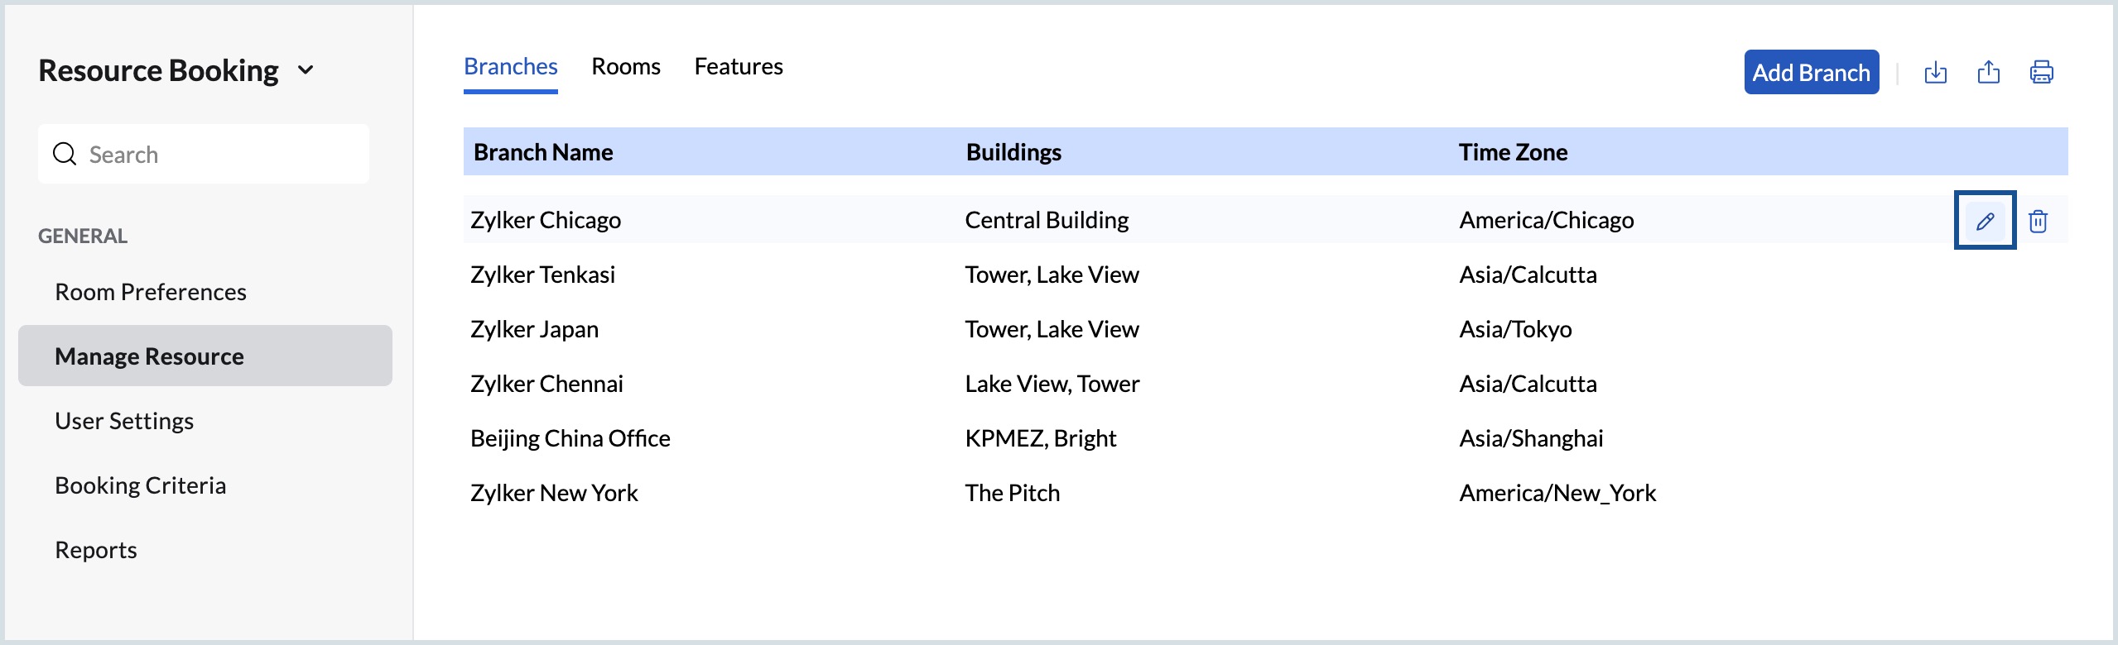The width and height of the screenshot is (2118, 645).
Task: Click the print icon
Action: click(x=2041, y=73)
